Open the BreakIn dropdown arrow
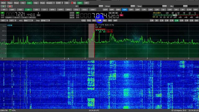199x112 pixels. [x=54, y=3]
